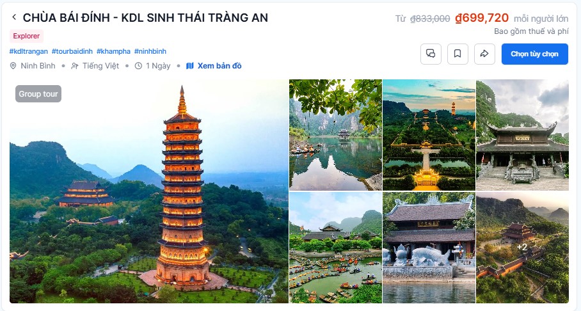Click the back arrow beside the tour title

coord(14,17)
